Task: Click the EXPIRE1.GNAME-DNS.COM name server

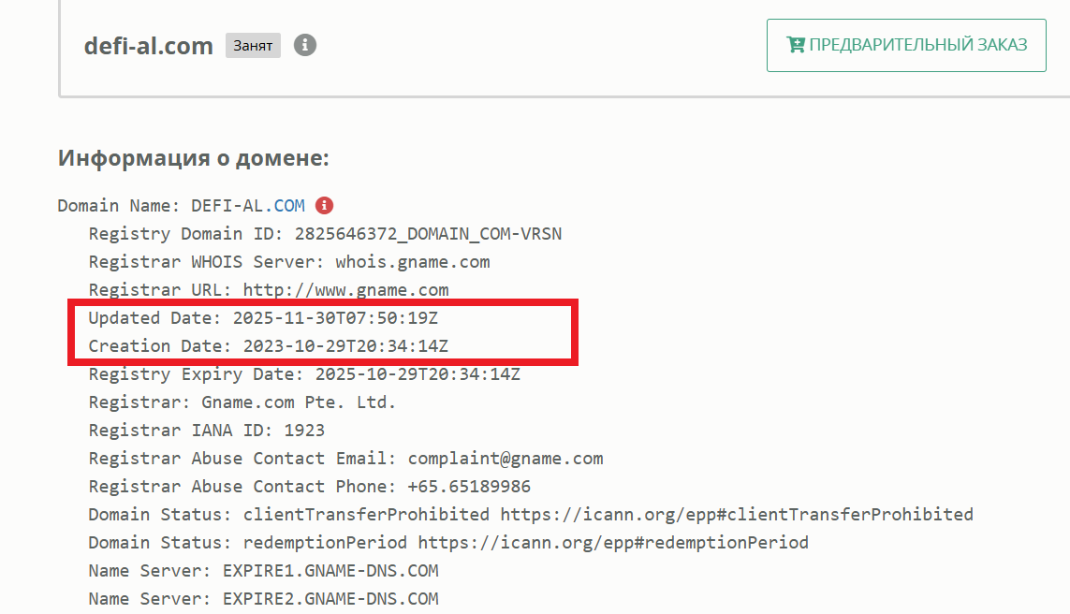Action: click(x=330, y=571)
